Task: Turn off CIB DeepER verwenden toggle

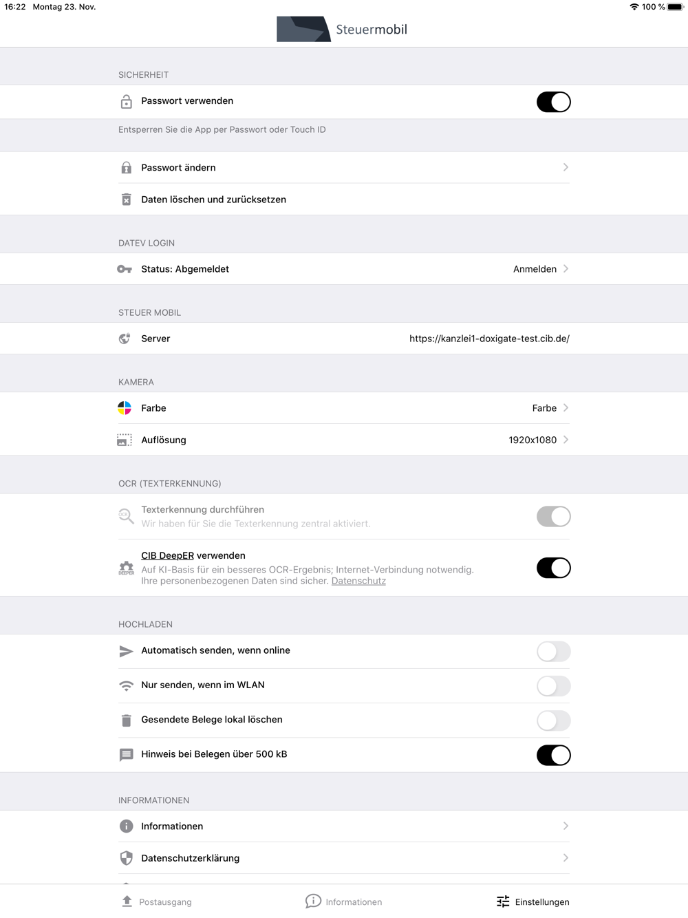Action: [x=553, y=568]
